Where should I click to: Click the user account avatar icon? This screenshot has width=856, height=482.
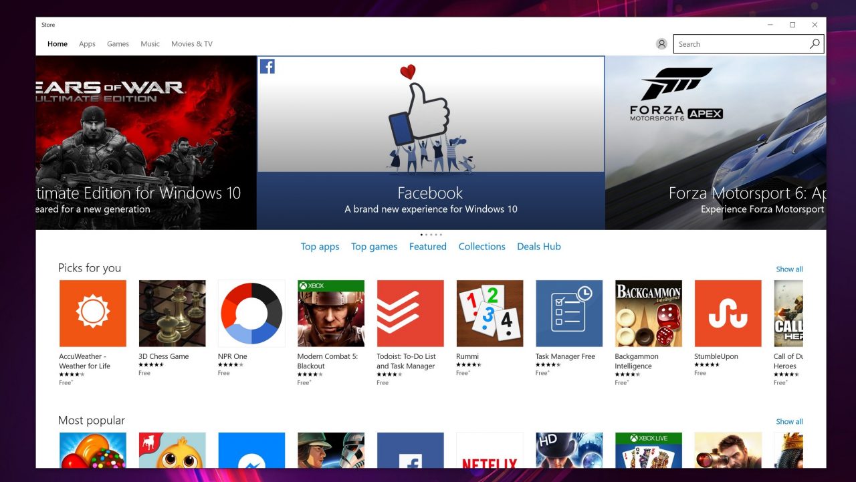coord(661,44)
